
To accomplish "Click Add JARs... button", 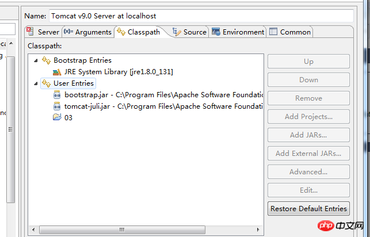I will tap(308, 135).
